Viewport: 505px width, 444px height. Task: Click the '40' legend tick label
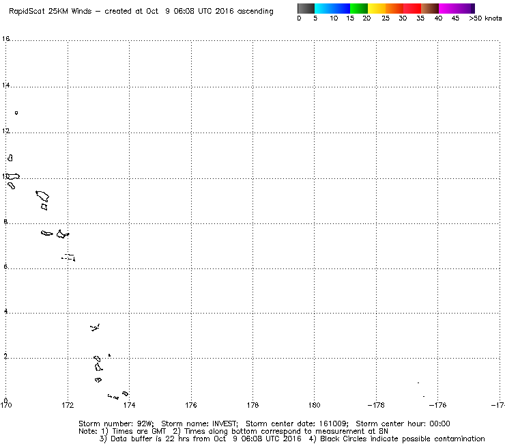pos(438,18)
